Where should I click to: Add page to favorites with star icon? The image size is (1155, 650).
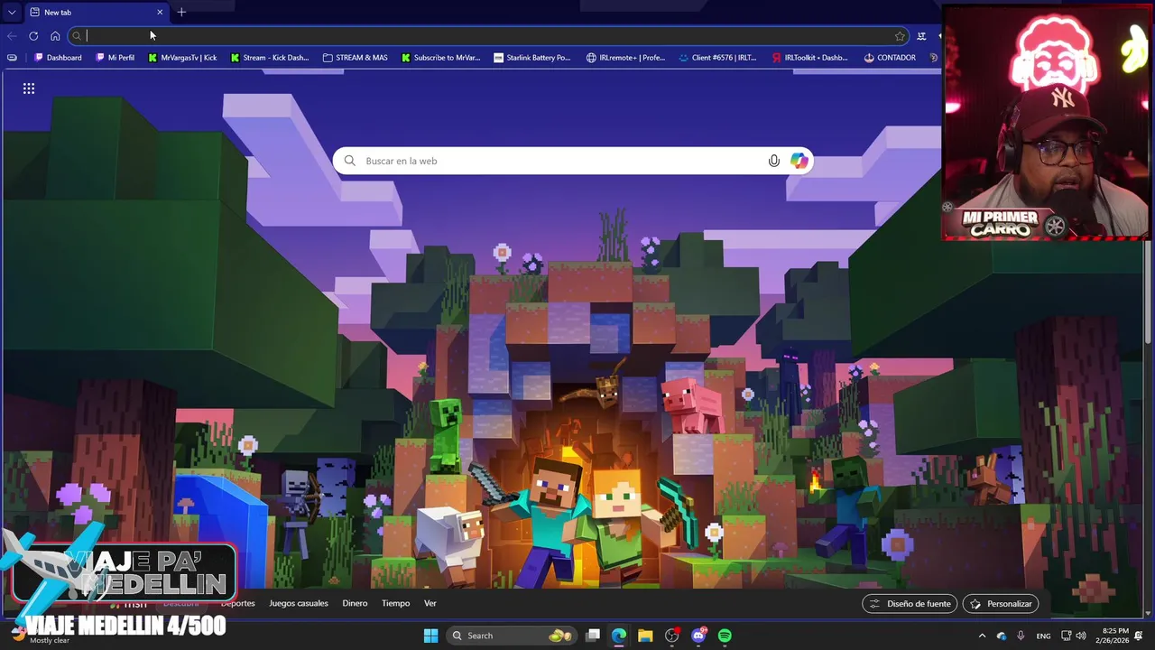click(x=900, y=36)
